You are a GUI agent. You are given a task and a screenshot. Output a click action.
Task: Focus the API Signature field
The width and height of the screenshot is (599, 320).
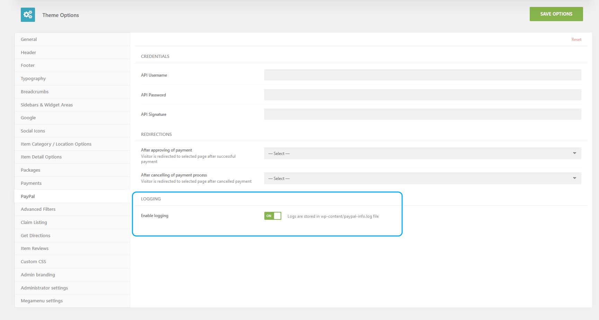[423, 114]
